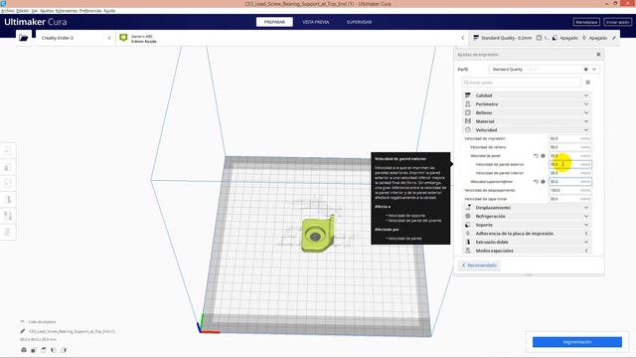Switch to the VISTA PREVIA tab
This screenshot has height=358, width=636.
pos(316,22)
